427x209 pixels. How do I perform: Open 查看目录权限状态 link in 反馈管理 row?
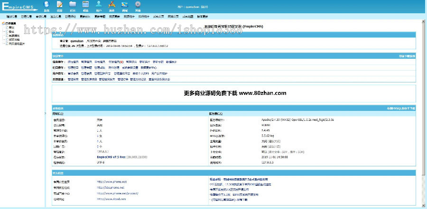tap(159, 79)
